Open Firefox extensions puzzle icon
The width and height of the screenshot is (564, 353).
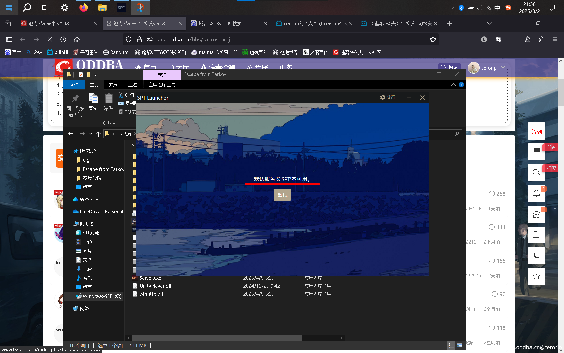(x=542, y=39)
